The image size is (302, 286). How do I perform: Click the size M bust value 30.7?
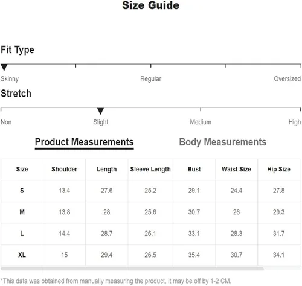(194, 212)
